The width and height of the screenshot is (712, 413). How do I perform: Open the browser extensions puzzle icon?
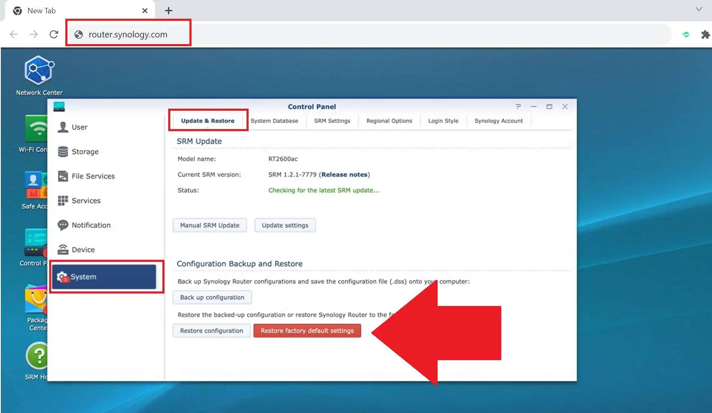(705, 34)
